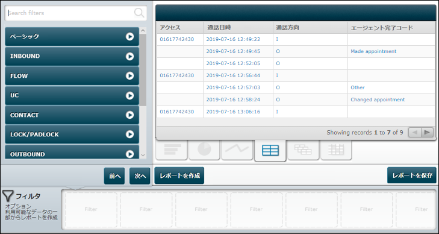Click the レポートを作成 button
Screen dimensions: 439x234
tap(179, 175)
